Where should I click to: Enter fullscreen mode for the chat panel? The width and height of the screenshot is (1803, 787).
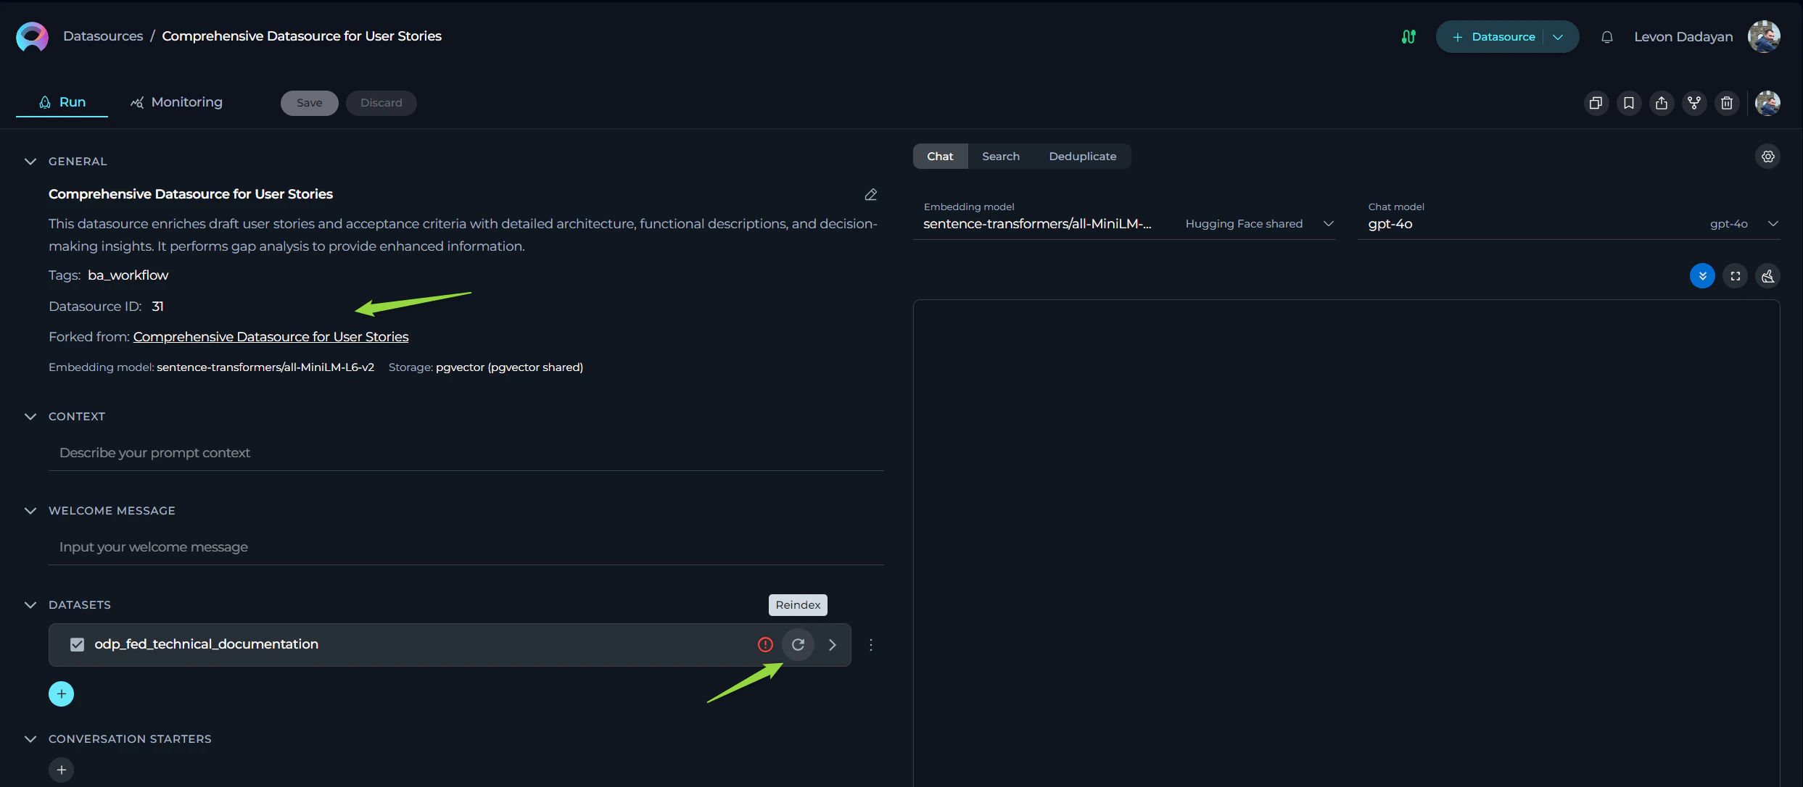(x=1736, y=275)
